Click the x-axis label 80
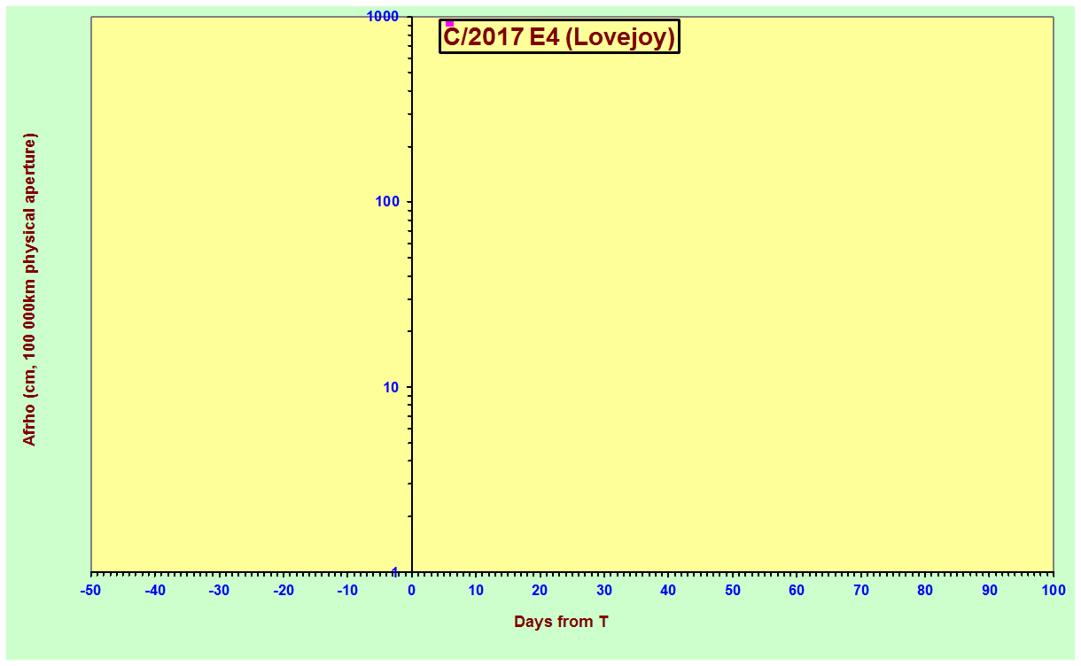Screen dimensions: 1081x666 click(x=925, y=590)
